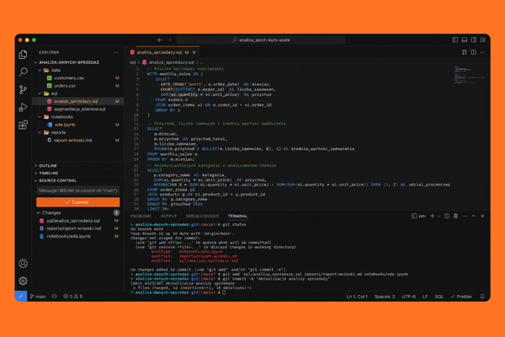The image size is (505, 337).
Task: Click the orange Commit button
Action: 78,202
